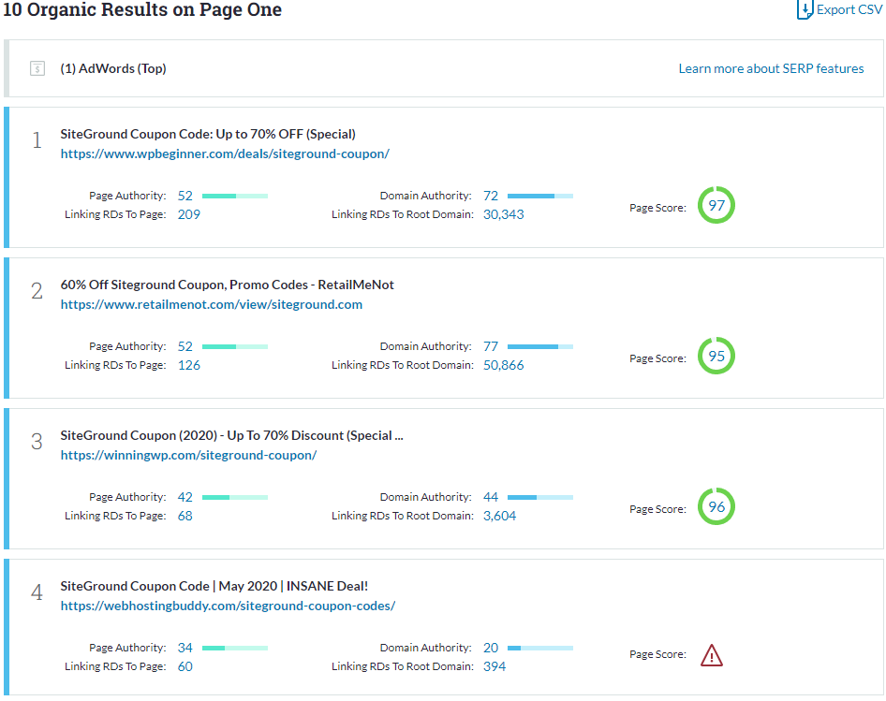Click the Domain Authority bar for RetailMeNot result
The image size is (886, 701).
[x=540, y=347]
